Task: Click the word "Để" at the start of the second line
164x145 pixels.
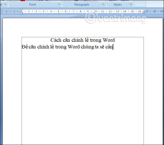Action: 25,47
